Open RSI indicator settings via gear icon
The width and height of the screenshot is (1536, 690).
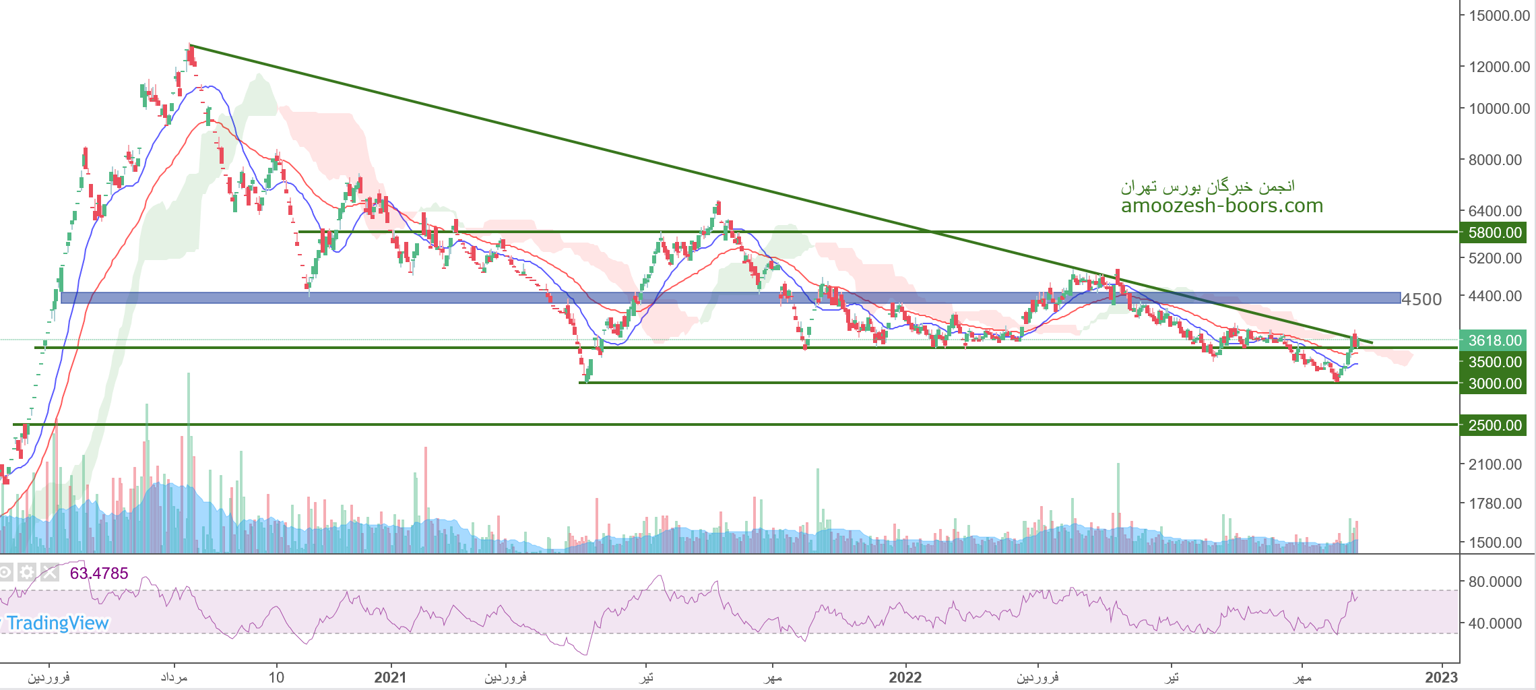click(x=27, y=573)
